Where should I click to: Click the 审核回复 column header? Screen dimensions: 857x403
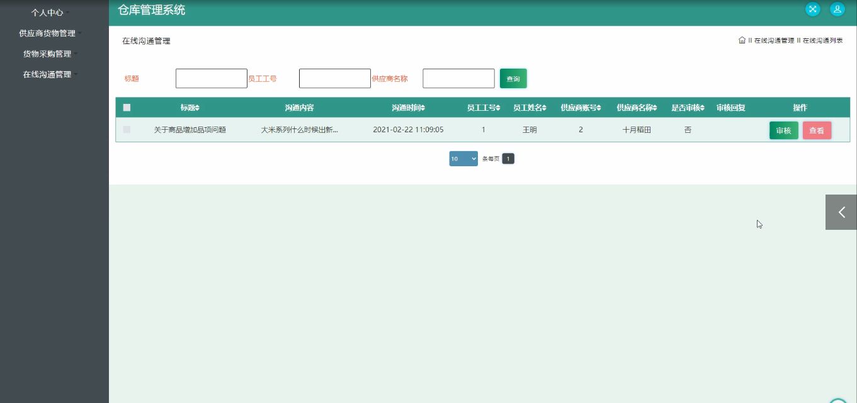731,108
